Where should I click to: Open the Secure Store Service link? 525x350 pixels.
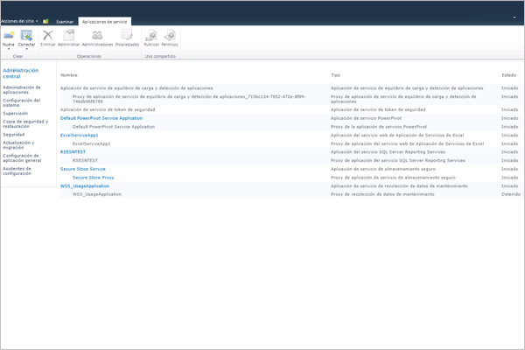point(83,169)
